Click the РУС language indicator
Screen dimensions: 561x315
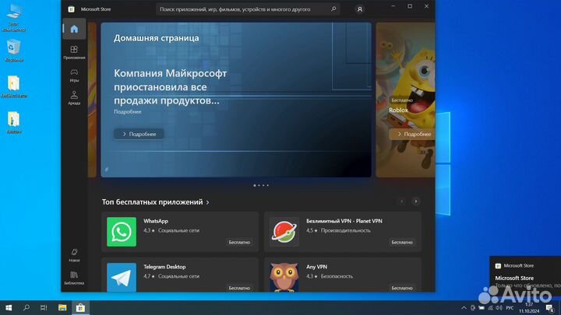(x=510, y=308)
